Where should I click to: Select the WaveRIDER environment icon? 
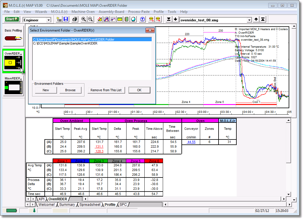13,86
